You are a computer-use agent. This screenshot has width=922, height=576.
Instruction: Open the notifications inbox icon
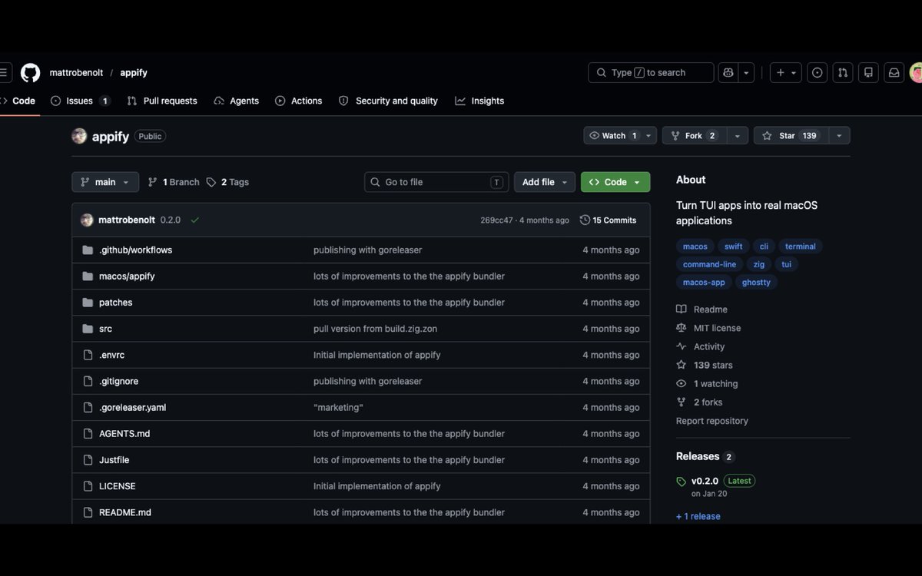[x=894, y=73]
